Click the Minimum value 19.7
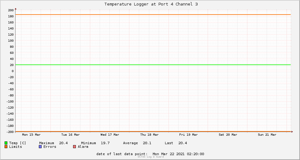This screenshot has height=160, width=300. [105, 143]
